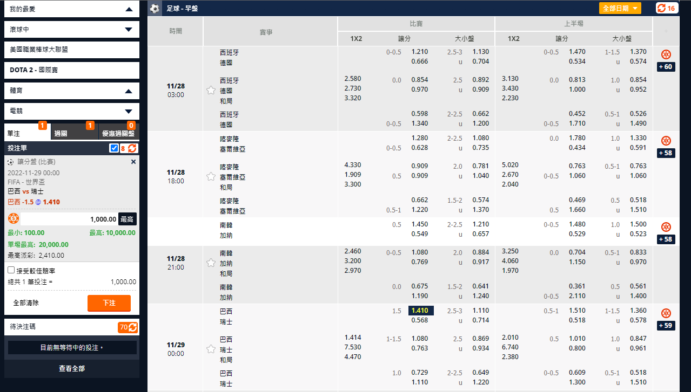Favorite the 巴西 vs 瑞士 match star
The width and height of the screenshot is (691, 392).
[211, 349]
